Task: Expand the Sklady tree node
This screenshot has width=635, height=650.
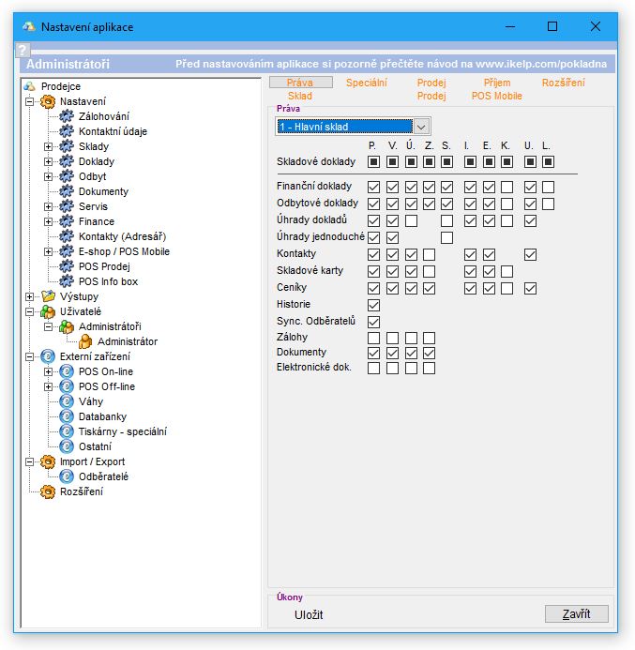Action: pos(49,146)
